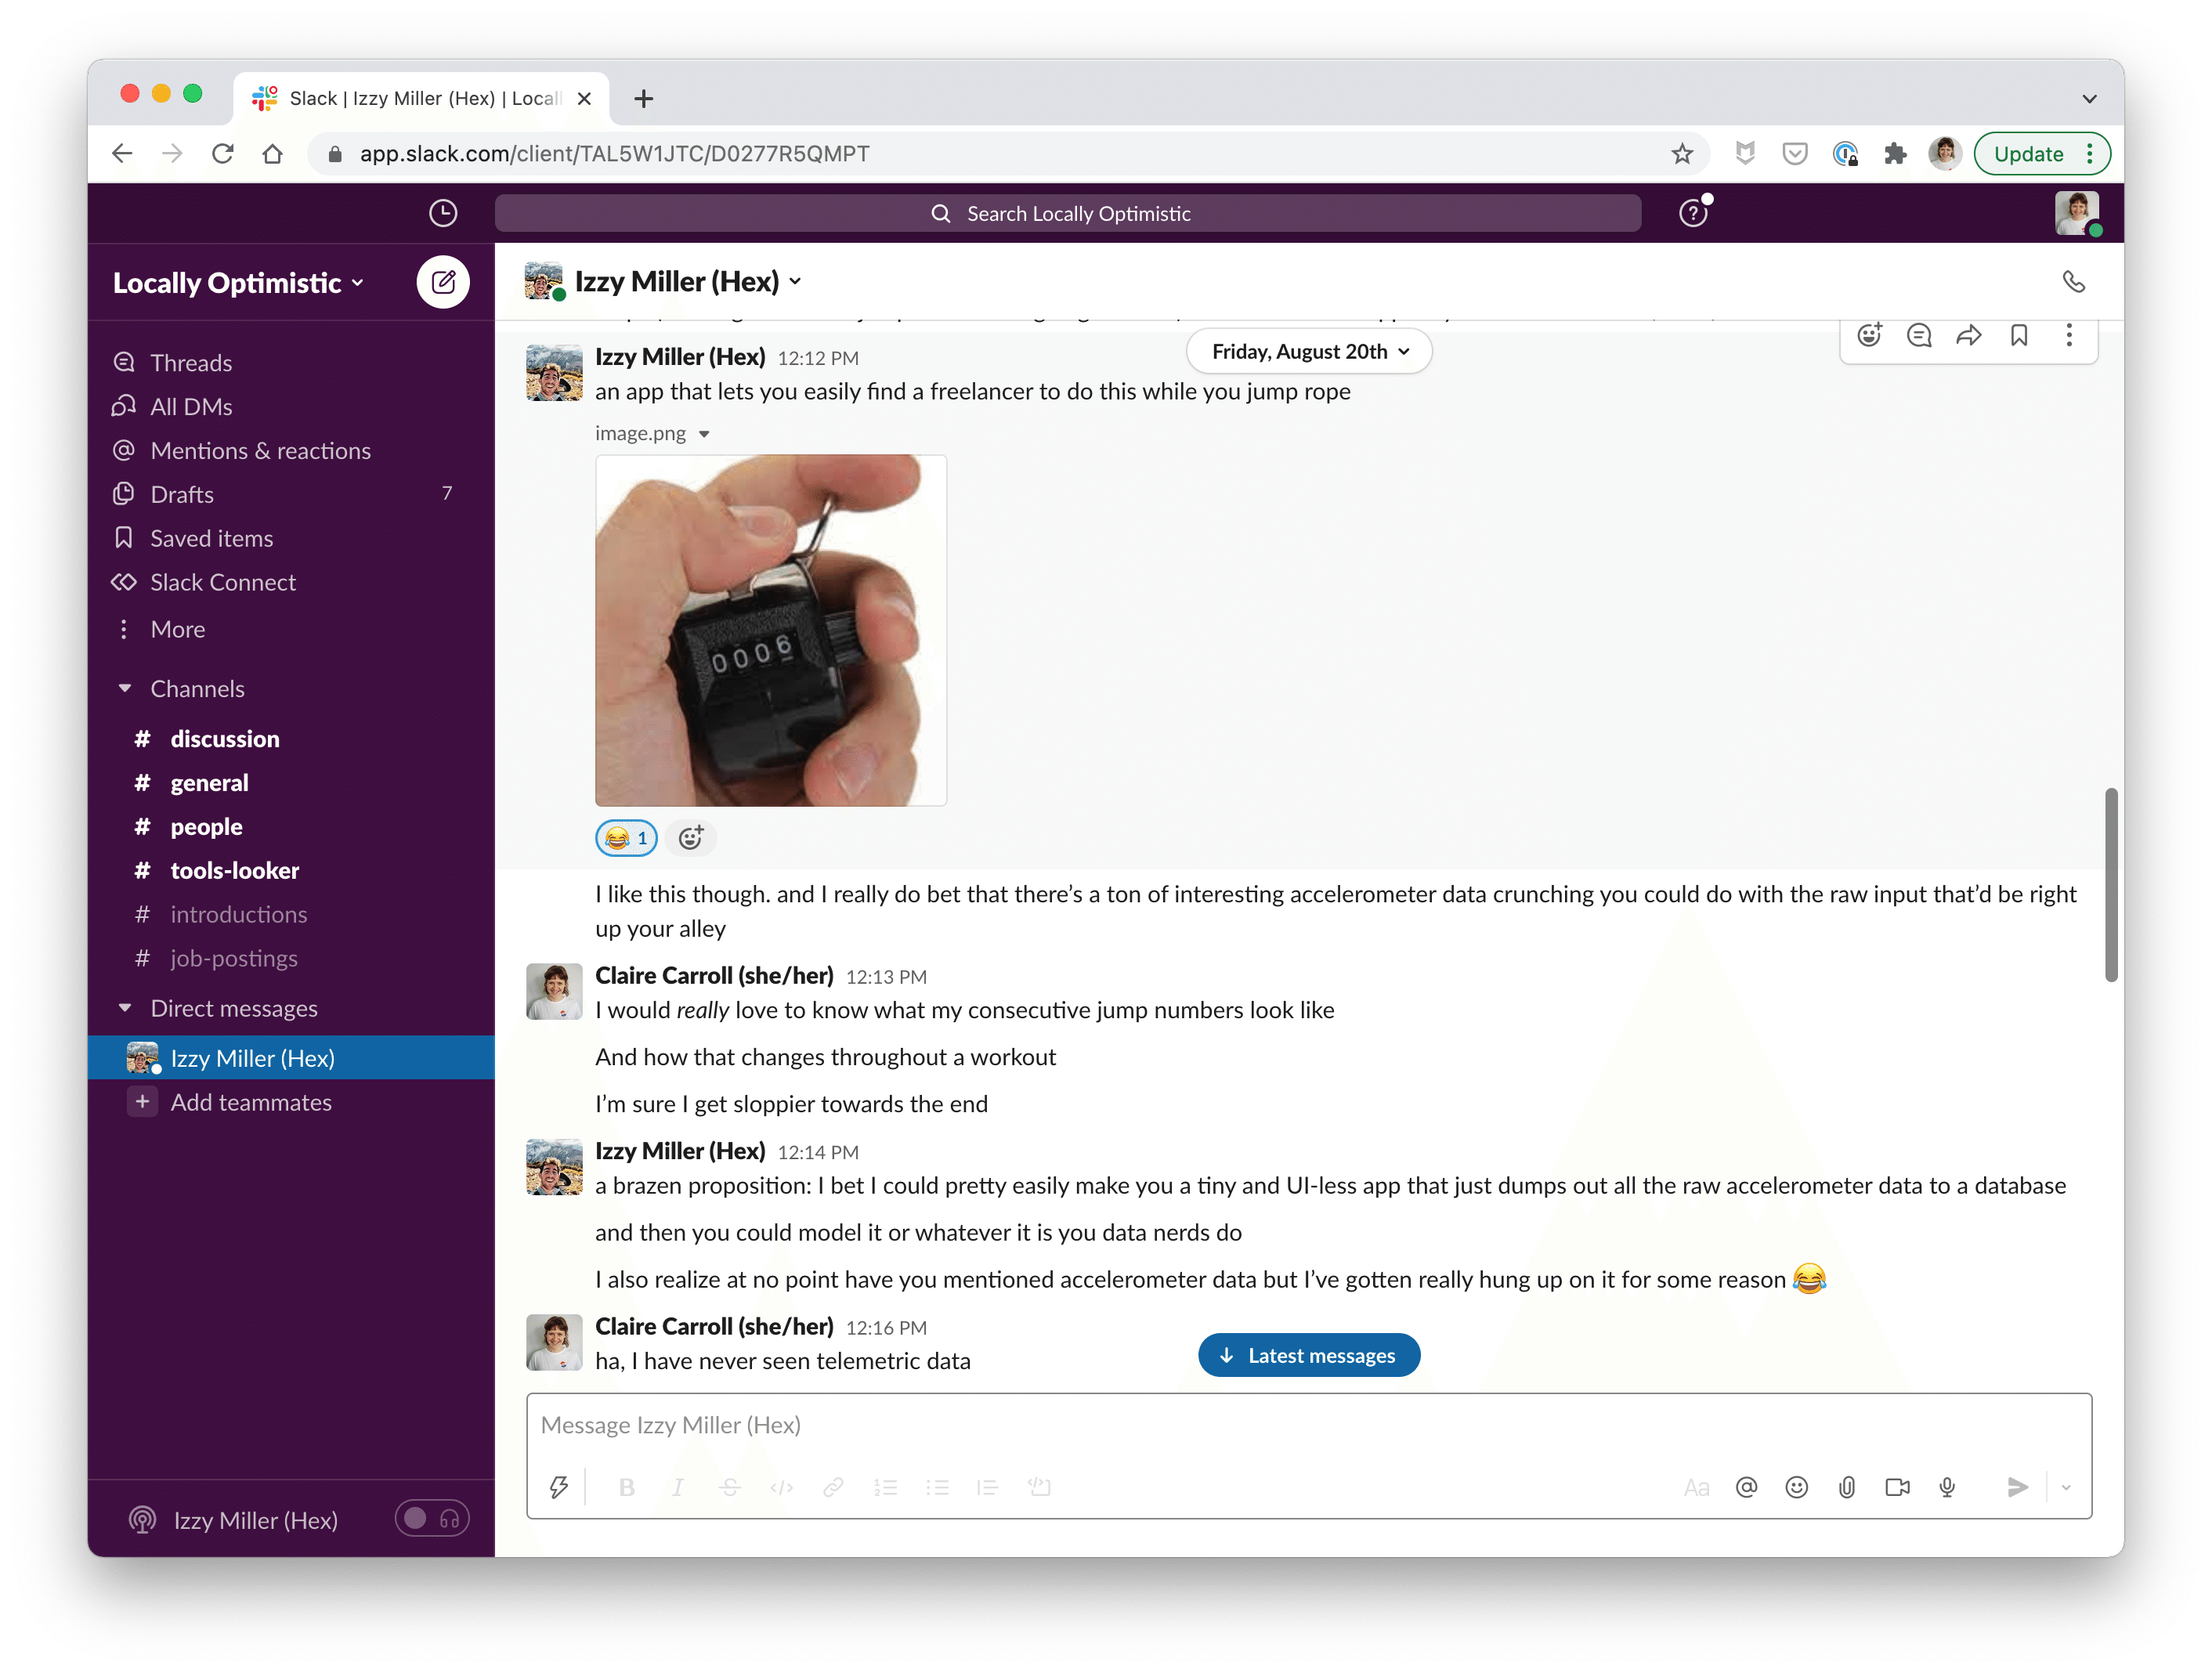
Task: Record a video clip with camera icon
Action: [x=1896, y=1487]
